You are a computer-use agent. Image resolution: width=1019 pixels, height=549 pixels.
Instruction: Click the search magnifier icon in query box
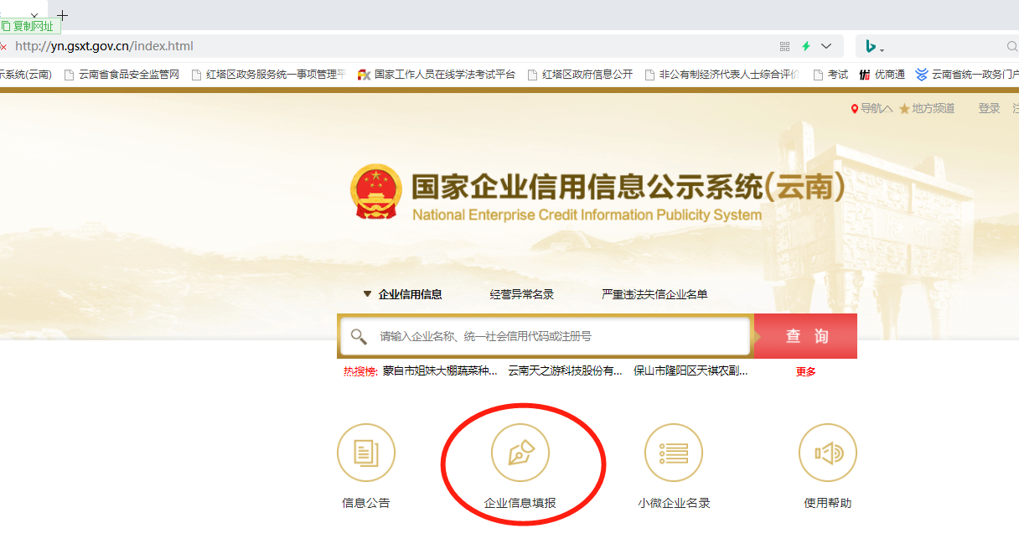click(359, 337)
